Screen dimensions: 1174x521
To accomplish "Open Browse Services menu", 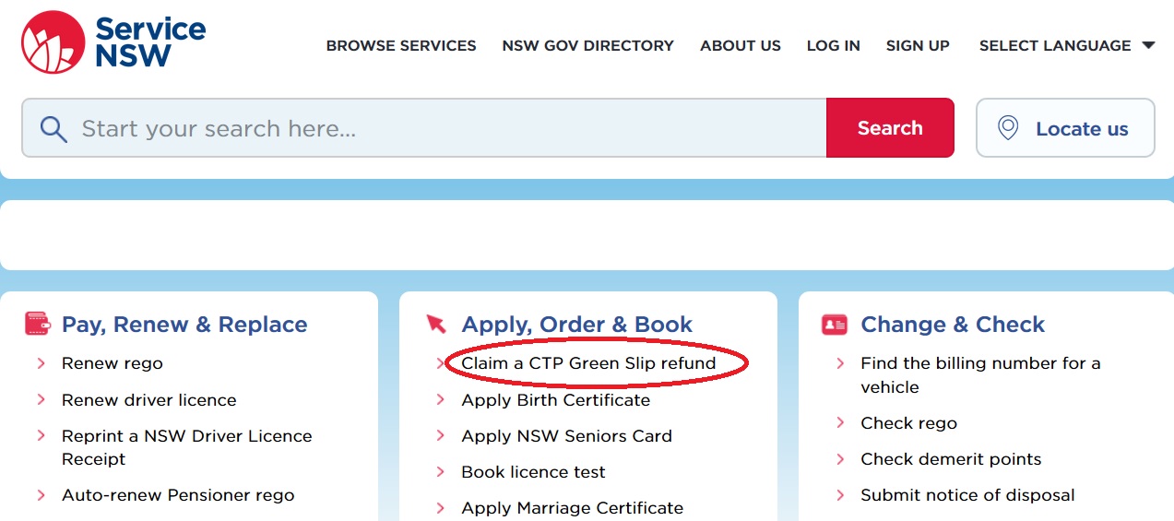I will coord(401,45).
